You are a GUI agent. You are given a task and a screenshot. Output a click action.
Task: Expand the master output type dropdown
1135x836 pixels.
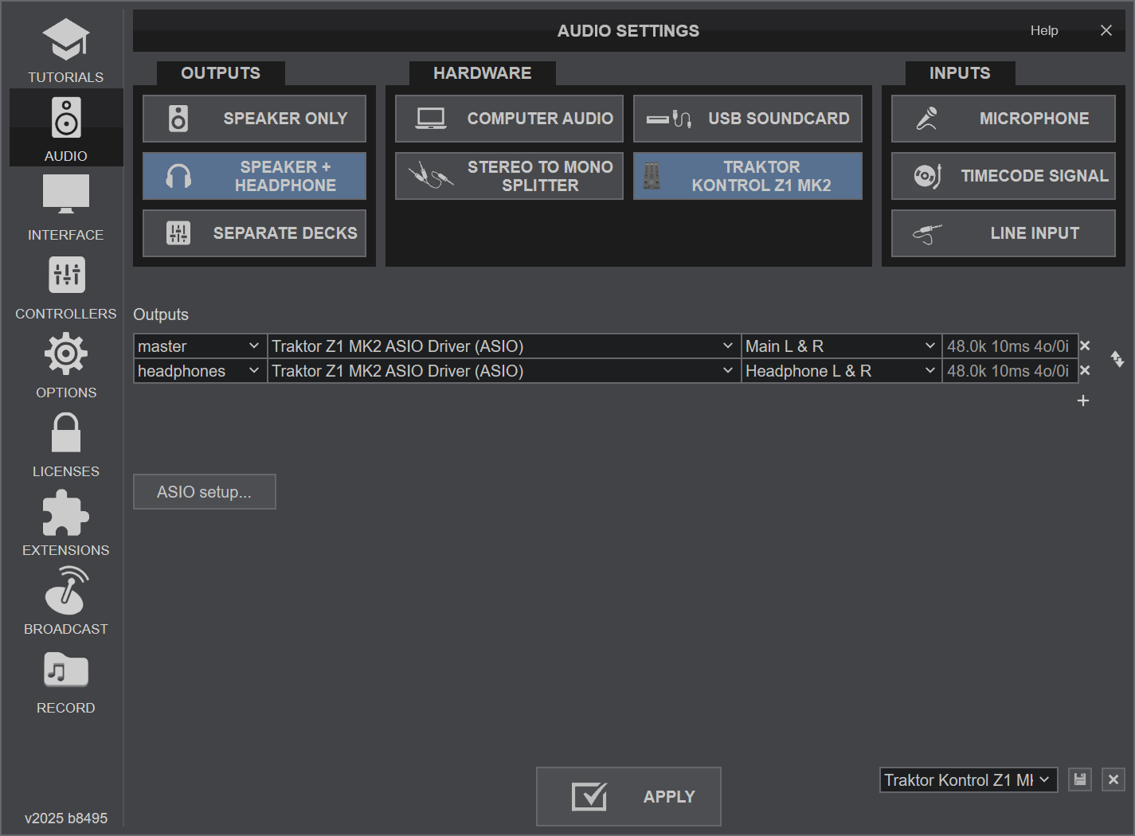pyautogui.click(x=199, y=346)
